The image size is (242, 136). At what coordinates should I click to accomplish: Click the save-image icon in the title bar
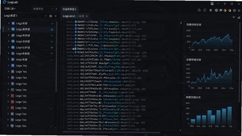212,4
